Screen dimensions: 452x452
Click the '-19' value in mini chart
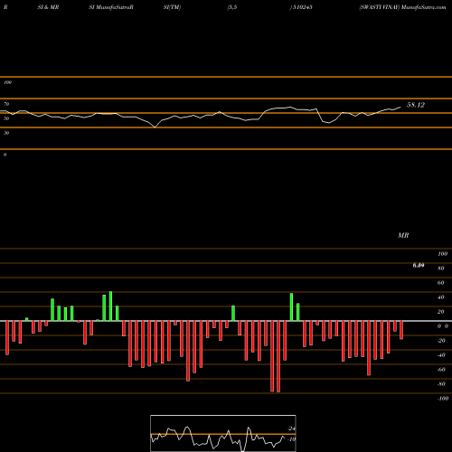(291, 439)
